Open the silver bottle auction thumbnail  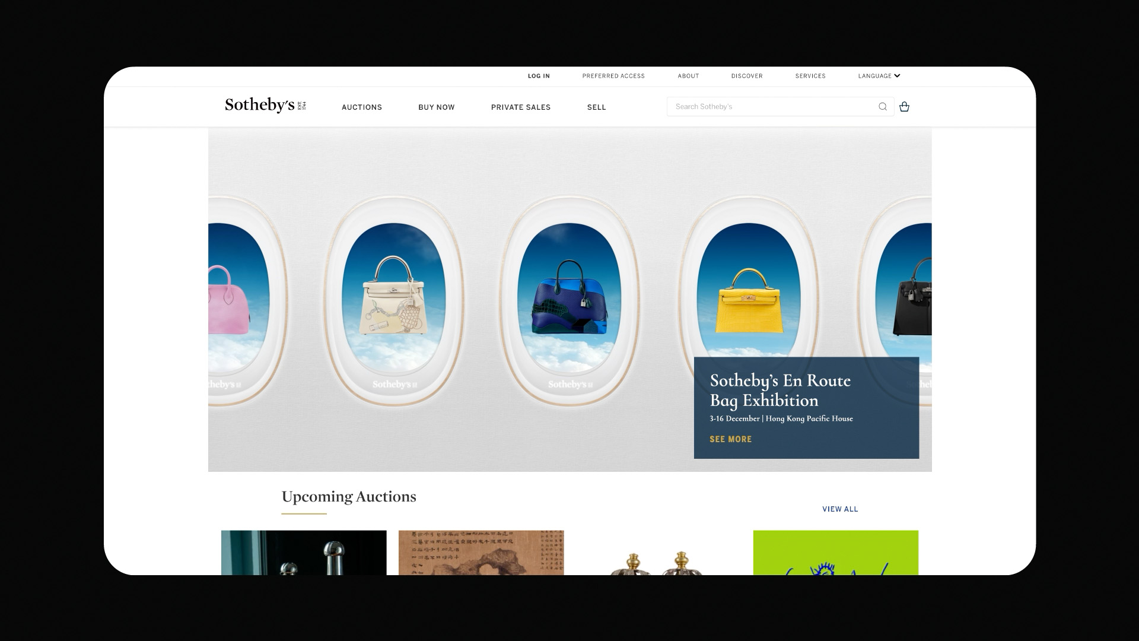[304, 553]
